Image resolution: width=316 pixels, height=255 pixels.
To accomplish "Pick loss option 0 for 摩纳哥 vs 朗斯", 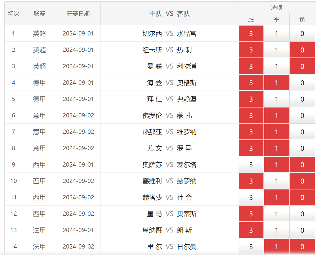I will tap(302, 230).
